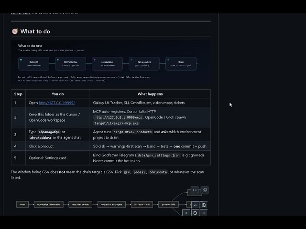Click the "Galaxy UI" box in the flow image

pos(33,63)
